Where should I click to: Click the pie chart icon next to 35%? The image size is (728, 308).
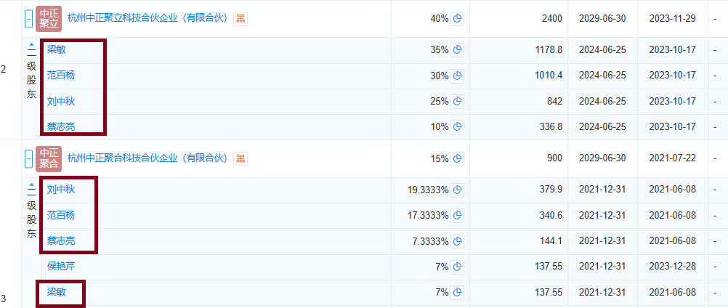457,50
